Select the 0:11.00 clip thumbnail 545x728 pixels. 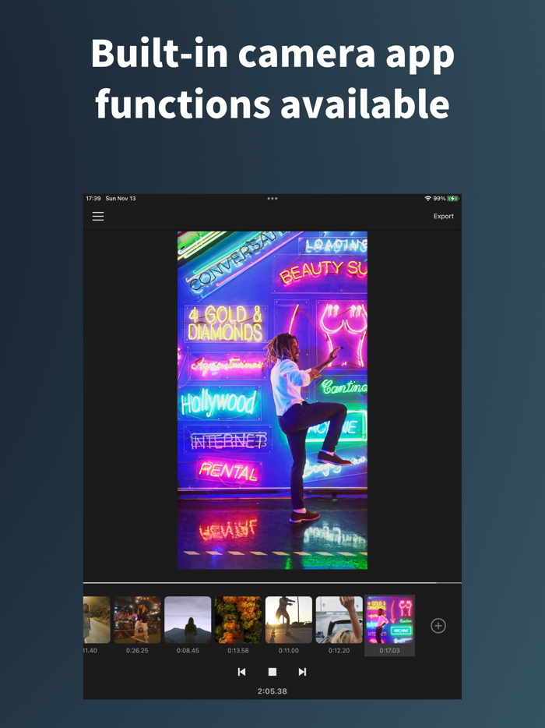[x=289, y=620]
